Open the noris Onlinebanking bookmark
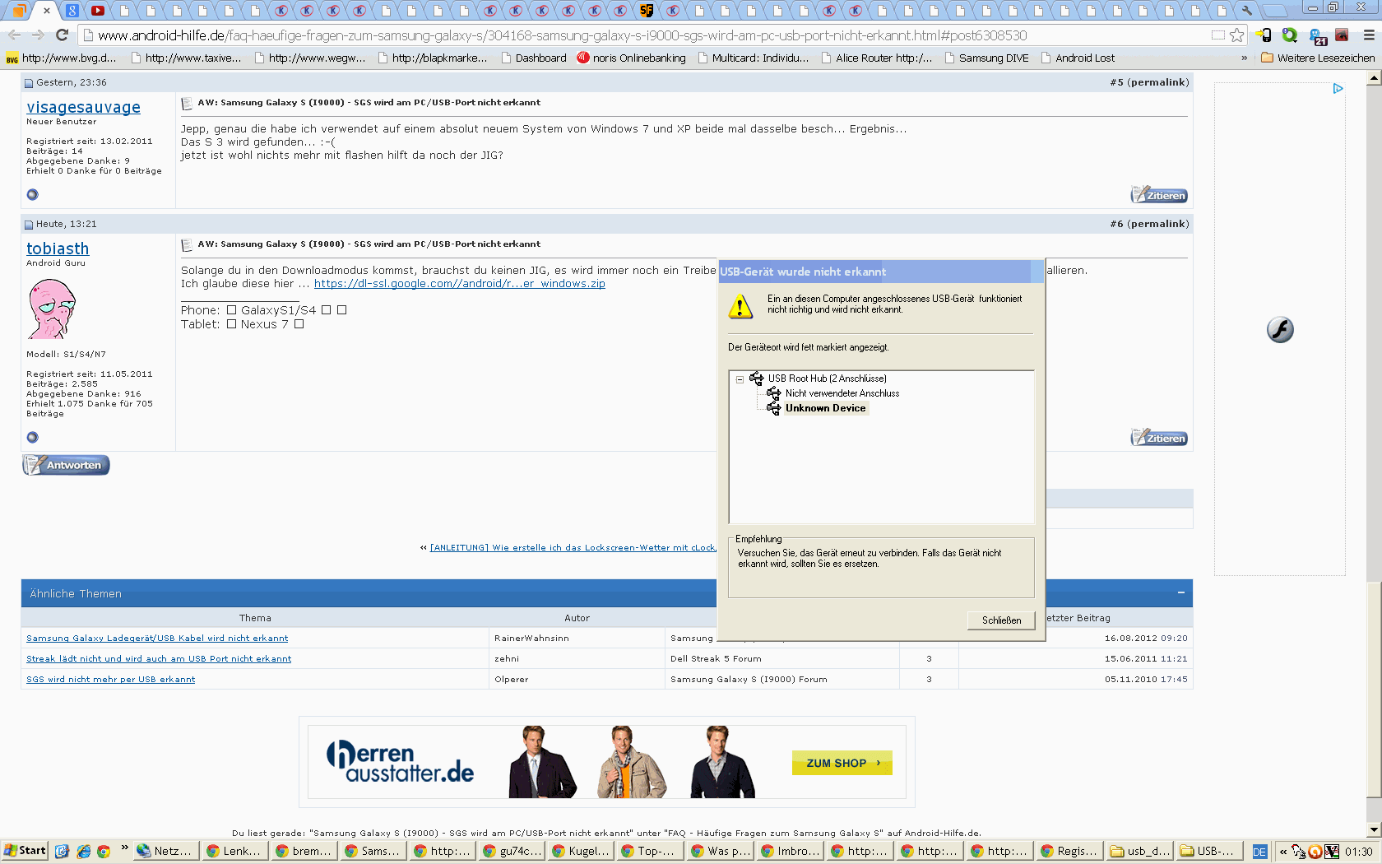This screenshot has height=864, width=1382. coord(631,58)
